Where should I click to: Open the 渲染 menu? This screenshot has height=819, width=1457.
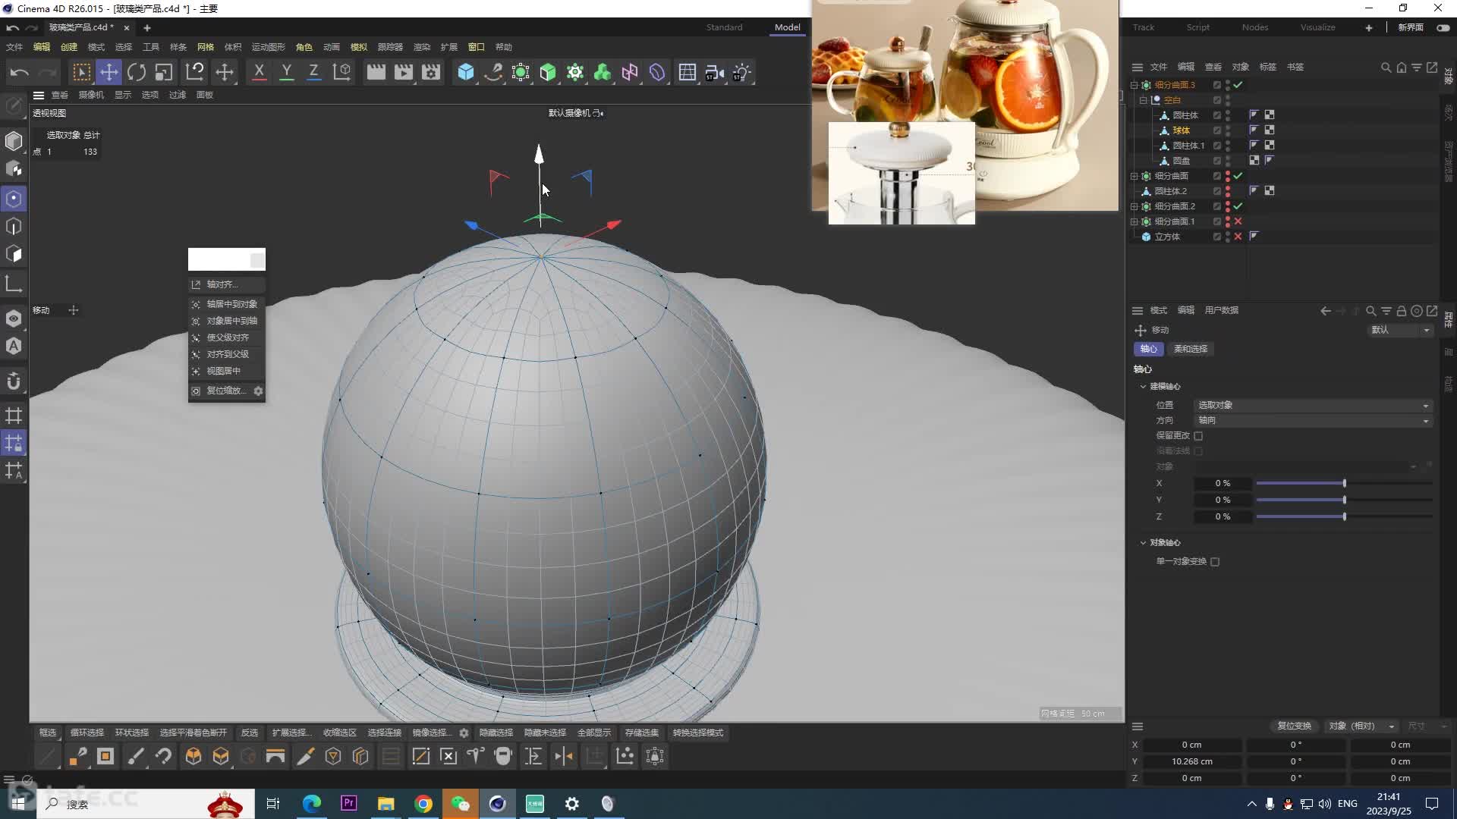[x=422, y=47]
